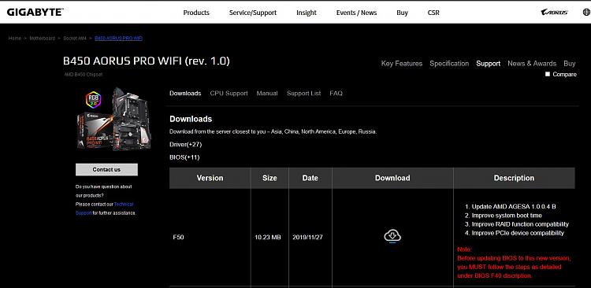Click the GIGABYTE logo

[x=35, y=12]
